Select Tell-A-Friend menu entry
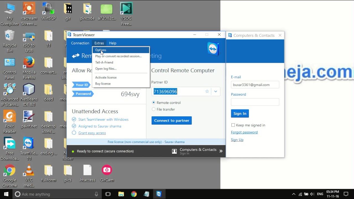The width and height of the screenshot is (354, 199). click(121, 62)
